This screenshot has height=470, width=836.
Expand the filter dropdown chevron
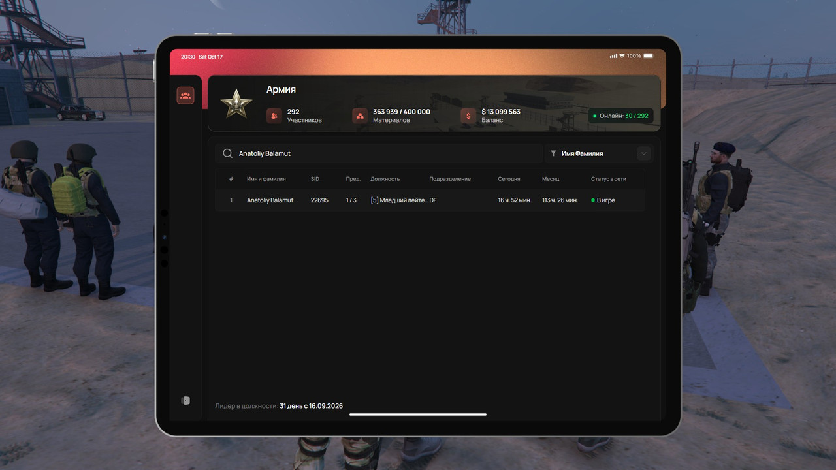point(644,153)
